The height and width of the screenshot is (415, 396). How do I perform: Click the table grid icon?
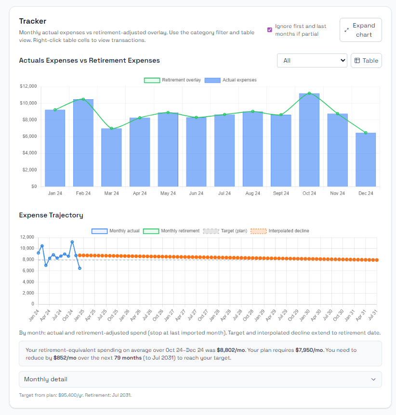(x=357, y=61)
